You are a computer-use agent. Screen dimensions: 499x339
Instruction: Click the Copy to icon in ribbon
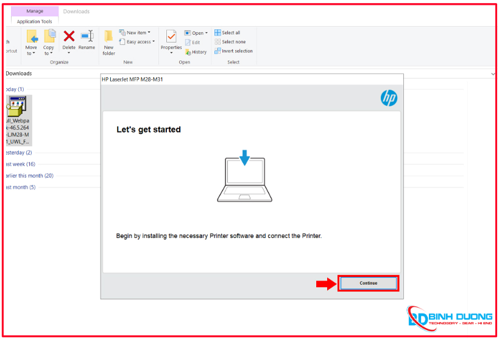click(49, 37)
